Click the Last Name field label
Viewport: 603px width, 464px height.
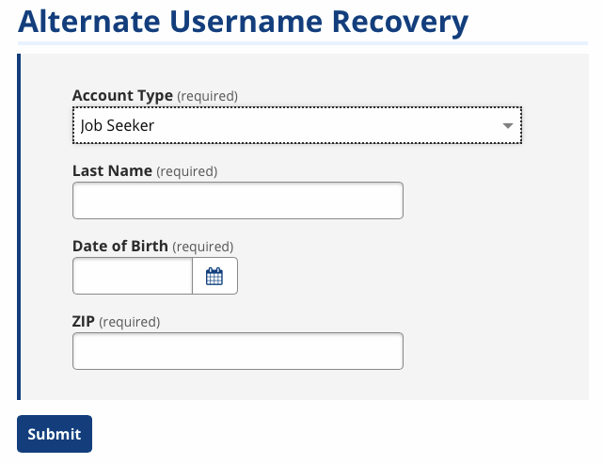click(112, 170)
